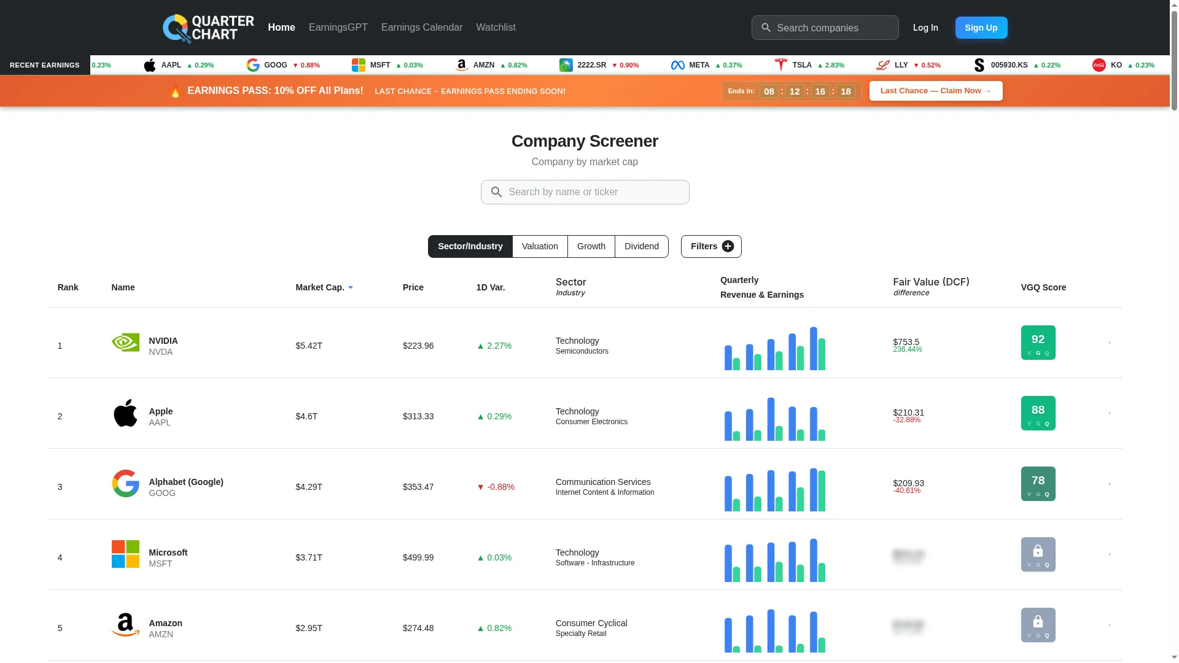Expand the NVIDIA row chevron

pyautogui.click(x=1110, y=343)
